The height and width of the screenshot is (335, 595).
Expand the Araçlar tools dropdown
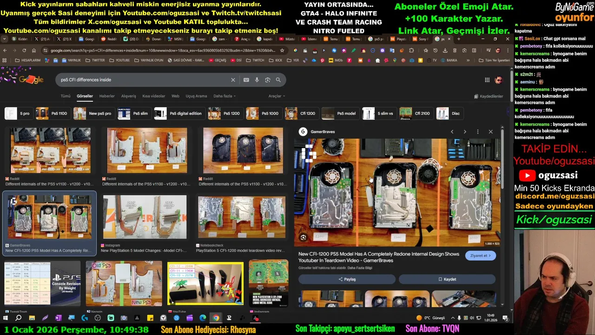click(277, 96)
